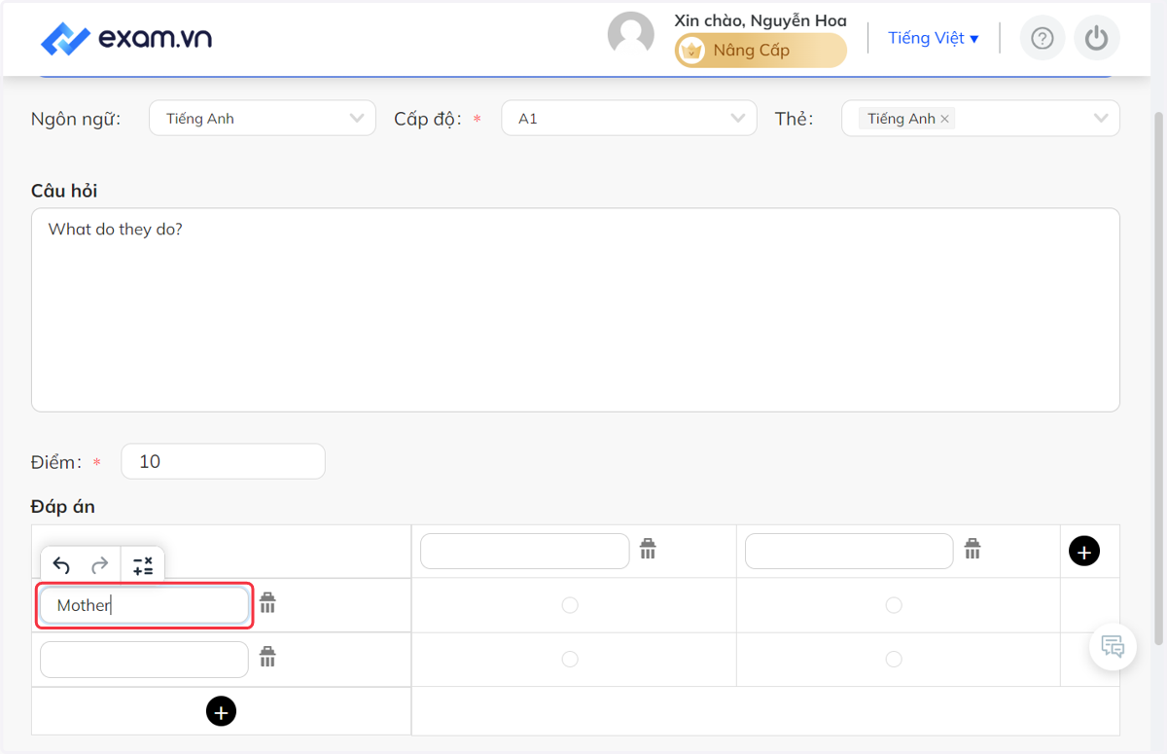Click the first column header input
The width and height of the screenshot is (1167, 754).
525,551
